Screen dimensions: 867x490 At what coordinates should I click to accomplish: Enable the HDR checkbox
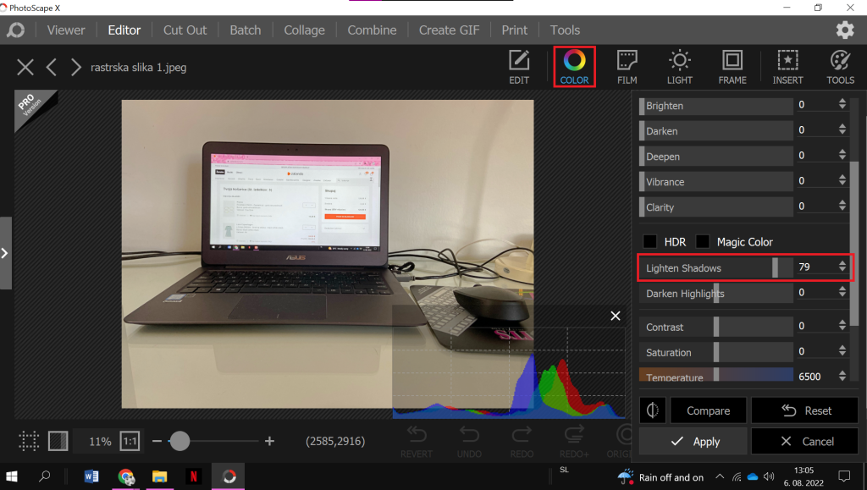coord(649,241)
